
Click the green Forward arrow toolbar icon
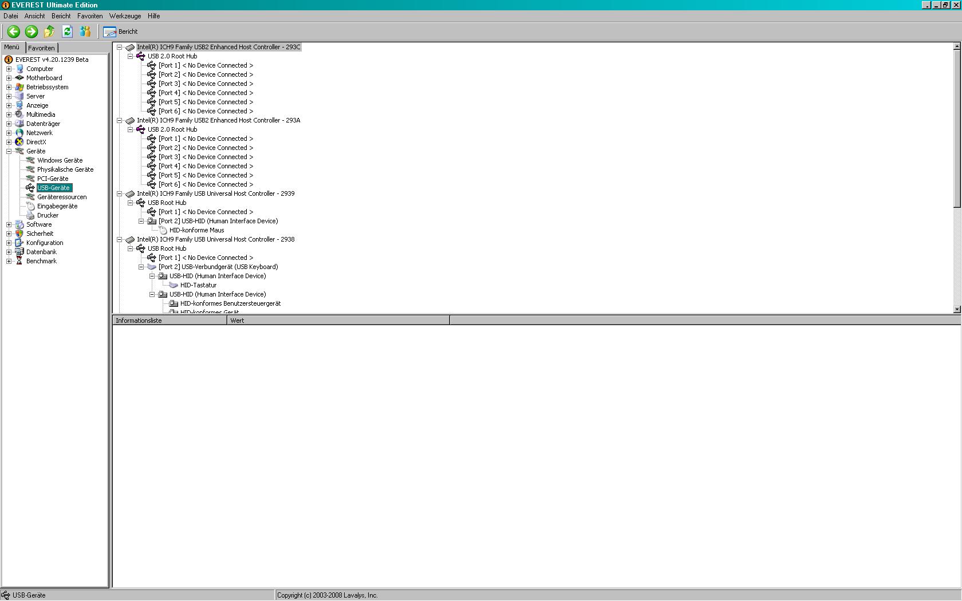pos(31,31)
